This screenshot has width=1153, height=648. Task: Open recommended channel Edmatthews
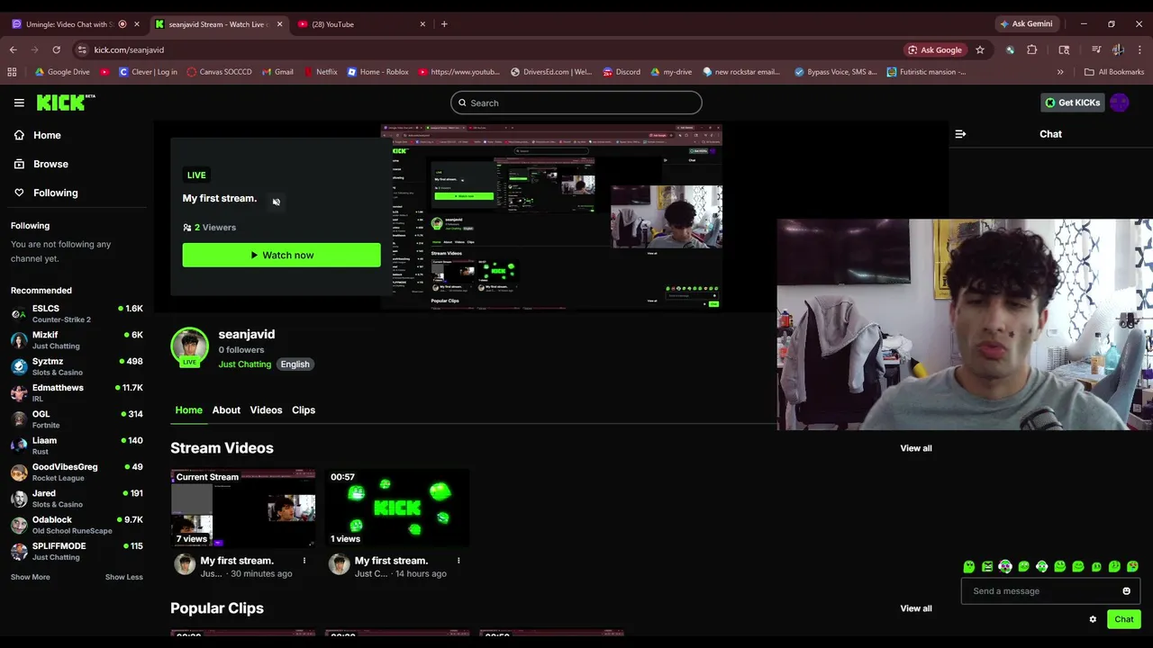pos(77,393)
